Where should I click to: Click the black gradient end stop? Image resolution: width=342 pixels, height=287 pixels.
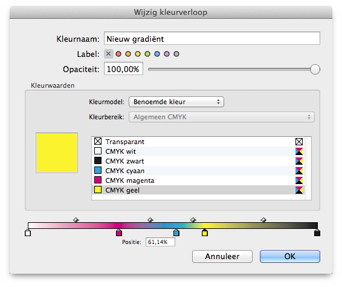coord(317,233)
